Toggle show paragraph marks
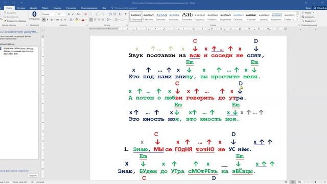327x184 pixels. pyautogui.click(x=126, y=14)
